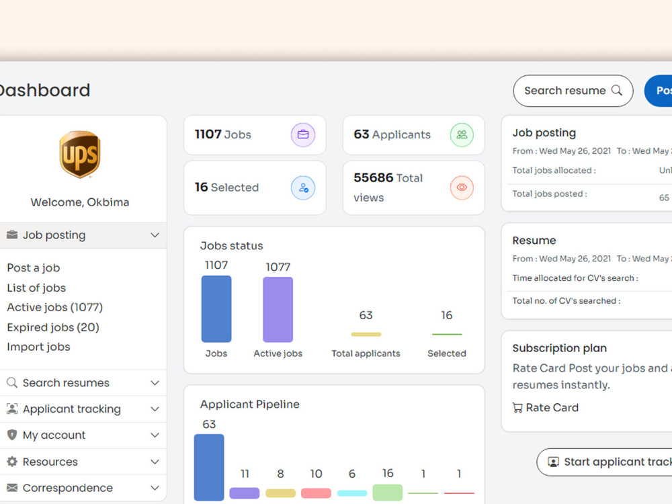View Expired jobs (20)

point(53,327)
